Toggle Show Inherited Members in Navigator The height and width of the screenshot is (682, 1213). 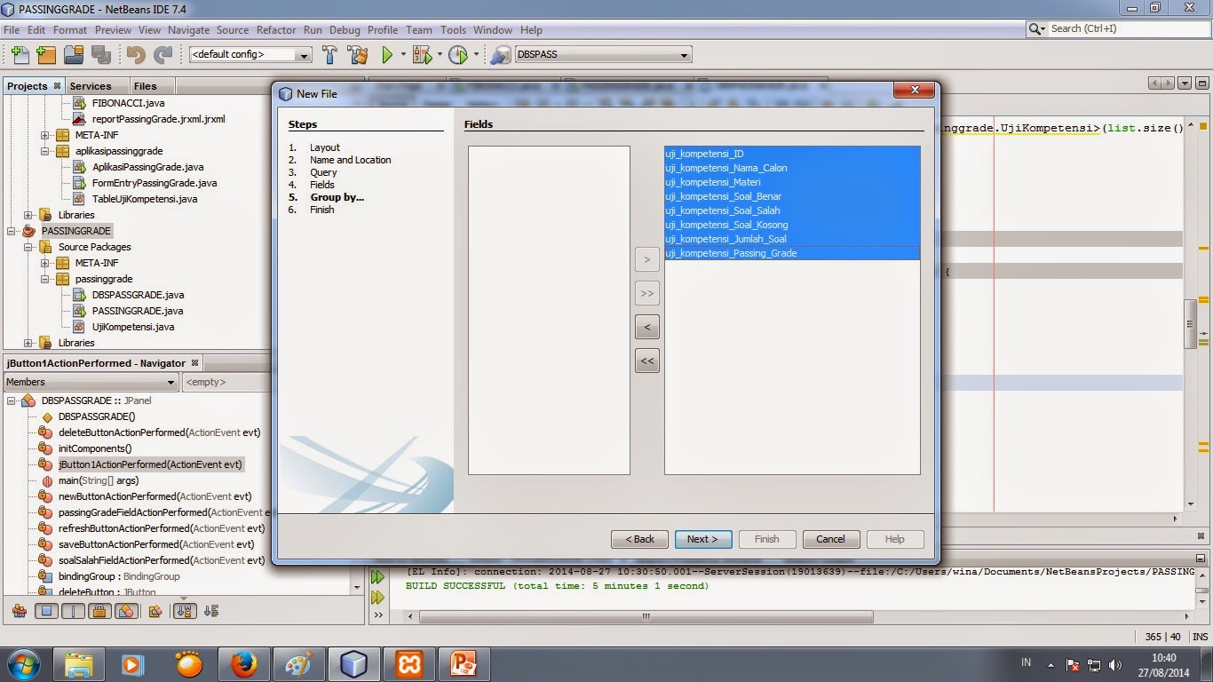click(19, 611)
